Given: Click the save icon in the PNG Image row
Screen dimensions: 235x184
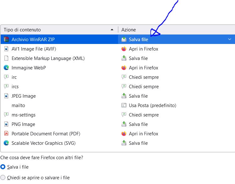Looking at the screenshot, I should tap(124, 124).
